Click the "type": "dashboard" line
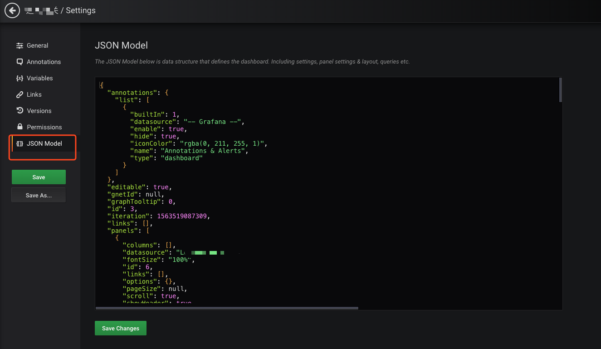Image resolution: width=601 pixels, height=349 pixels. [166, 157]
